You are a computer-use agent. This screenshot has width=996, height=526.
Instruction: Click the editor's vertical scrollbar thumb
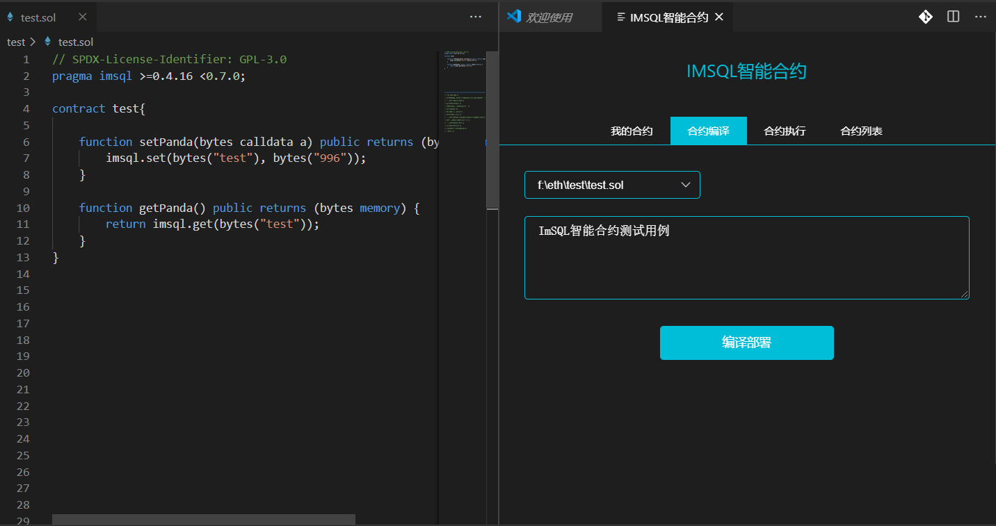(x=492, y=130)
